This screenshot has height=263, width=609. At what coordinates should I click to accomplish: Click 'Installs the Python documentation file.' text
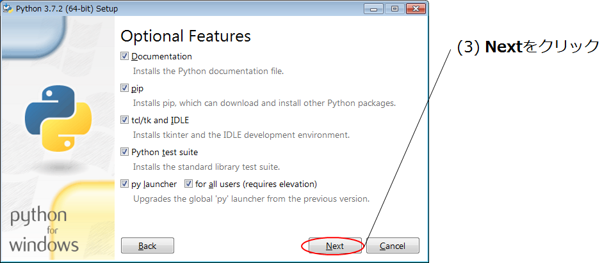(209, 71)
